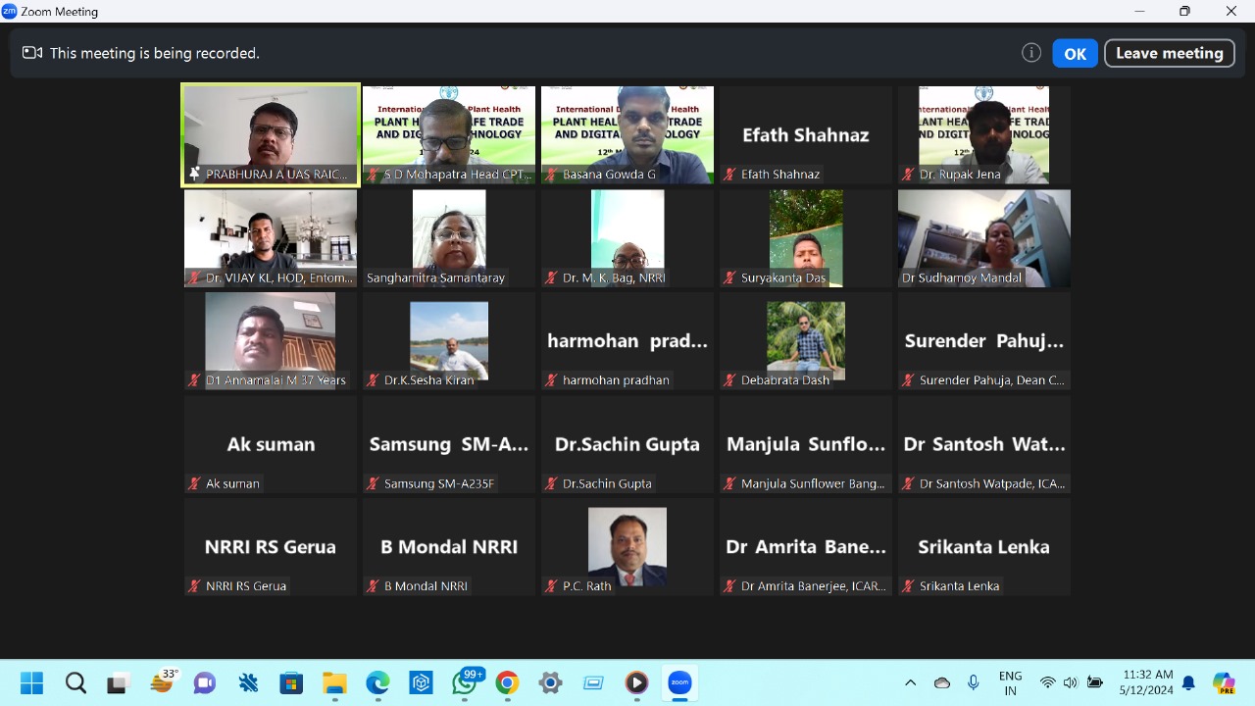Image resolution: width=1255 pixels, height=706 pixels.
Task: Click the meeting information icon beside OK
Action: [x=1030, y=53]
